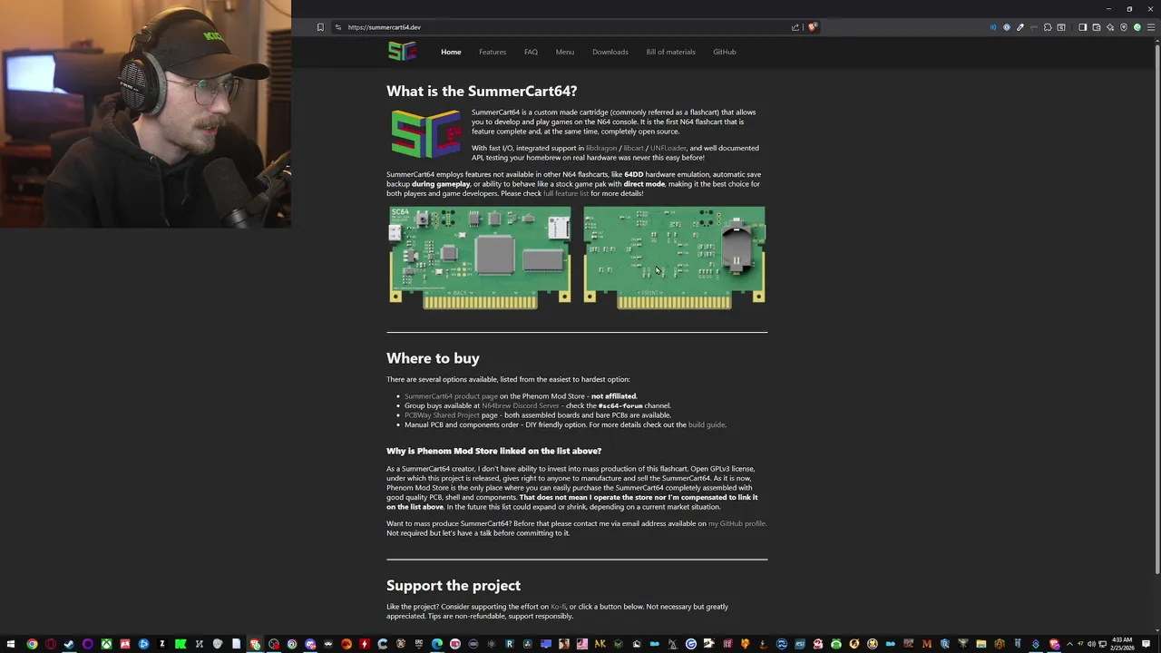Follow the UNFLoader link
Viewport: 1161px width, 653px height.
pyautogui.click(x=668, y=148)
